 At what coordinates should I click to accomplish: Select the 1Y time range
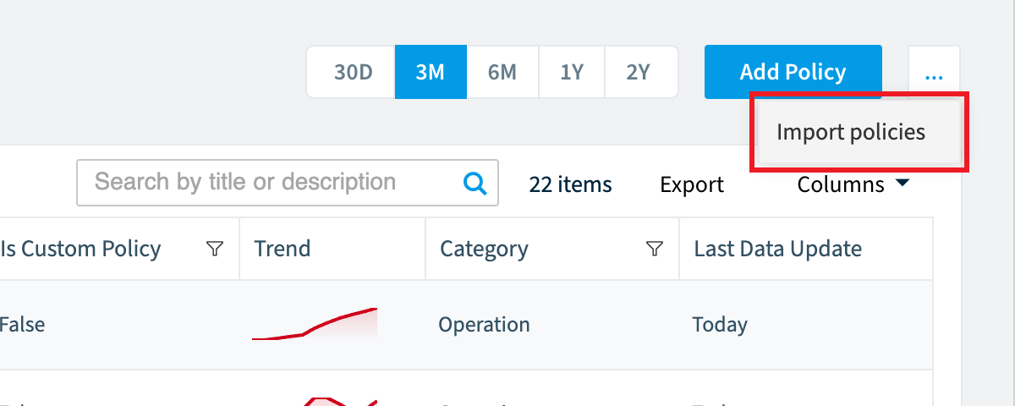tap(572, 72)
